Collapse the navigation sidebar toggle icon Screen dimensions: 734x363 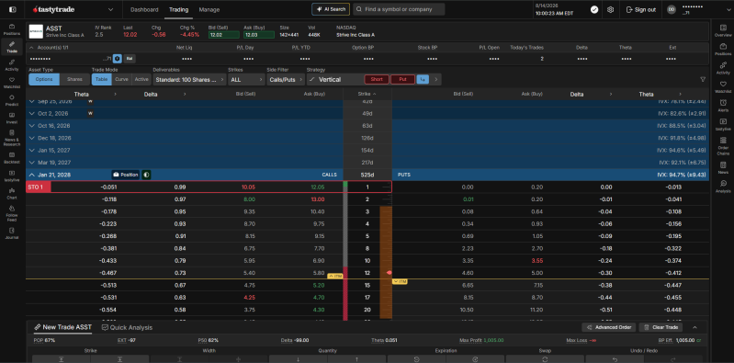click(x=12, y=9)
